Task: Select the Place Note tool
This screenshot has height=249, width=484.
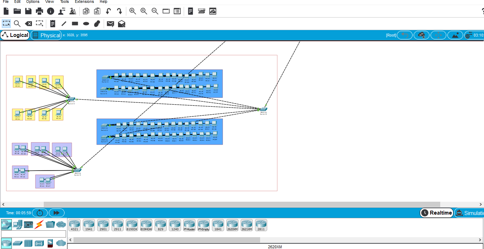Action: (x=53, y=24)
